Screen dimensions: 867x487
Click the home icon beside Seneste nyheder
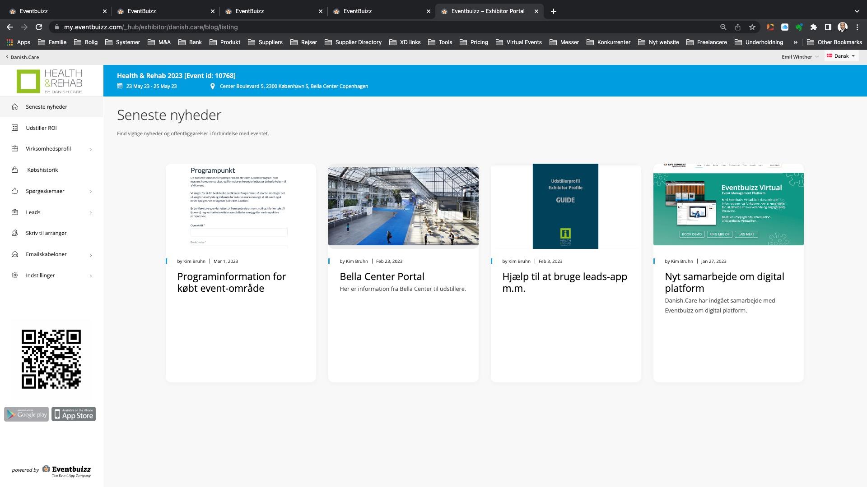pyautogui.click(x=15, y=107)
